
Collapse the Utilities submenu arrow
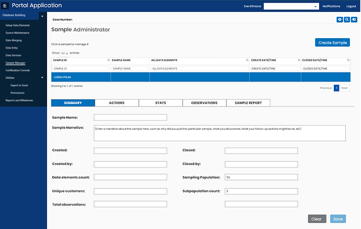(x=42, y=78)
